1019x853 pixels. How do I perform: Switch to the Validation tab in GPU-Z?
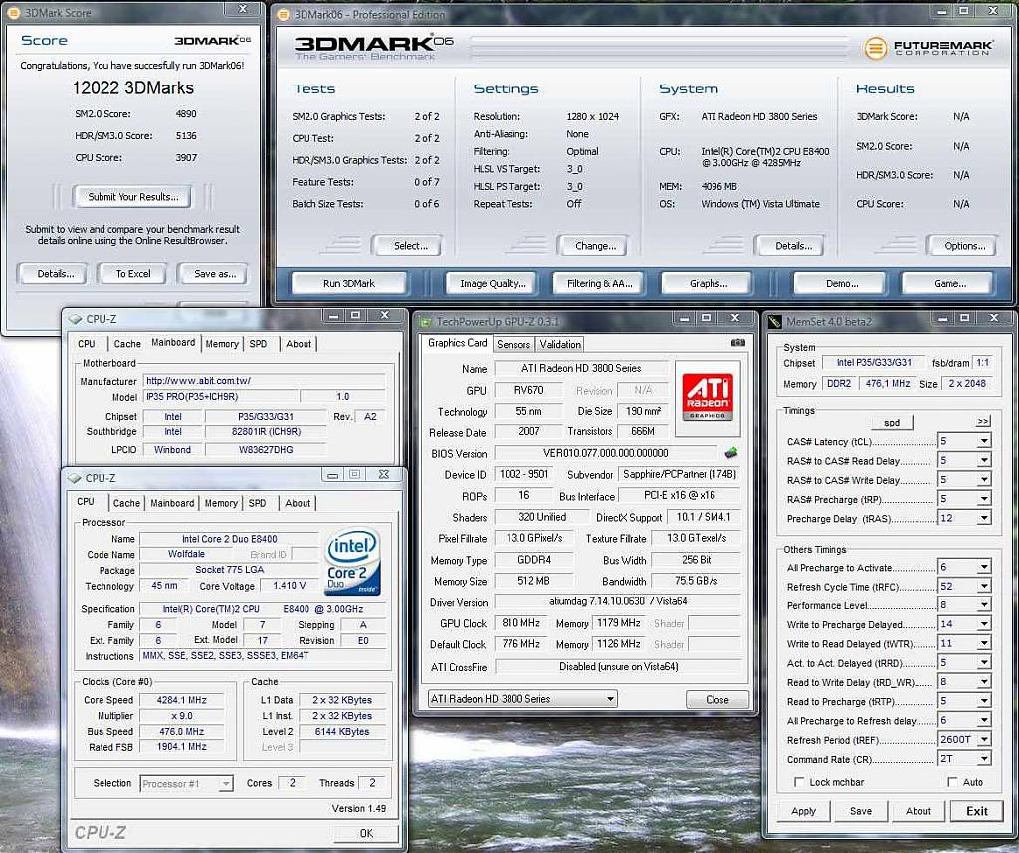560,344
